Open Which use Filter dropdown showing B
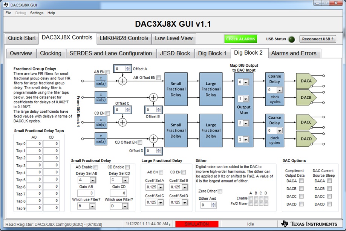Viewport: 346px width, 231px height. [92, 206]
